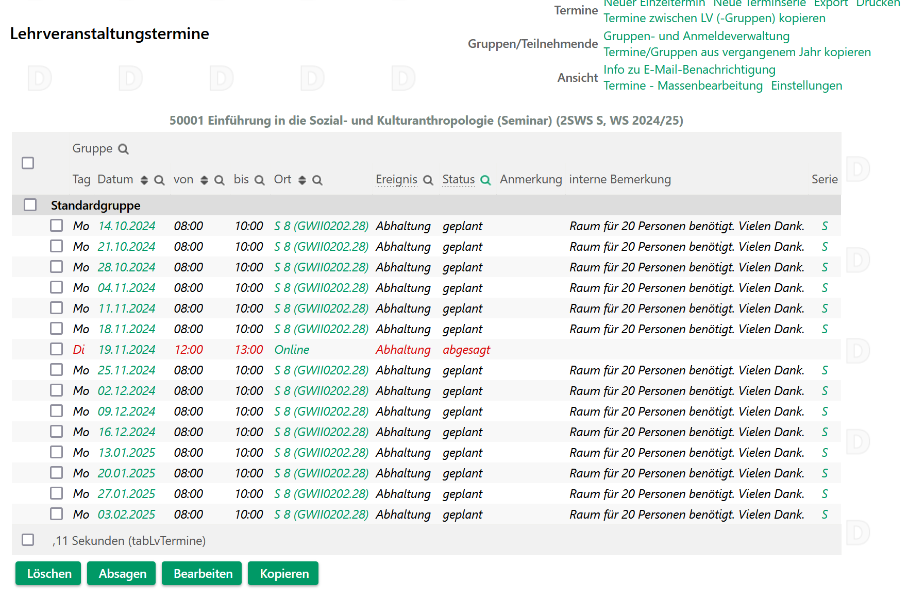
Task: Sort by the von column arrows
Action: 204,180
